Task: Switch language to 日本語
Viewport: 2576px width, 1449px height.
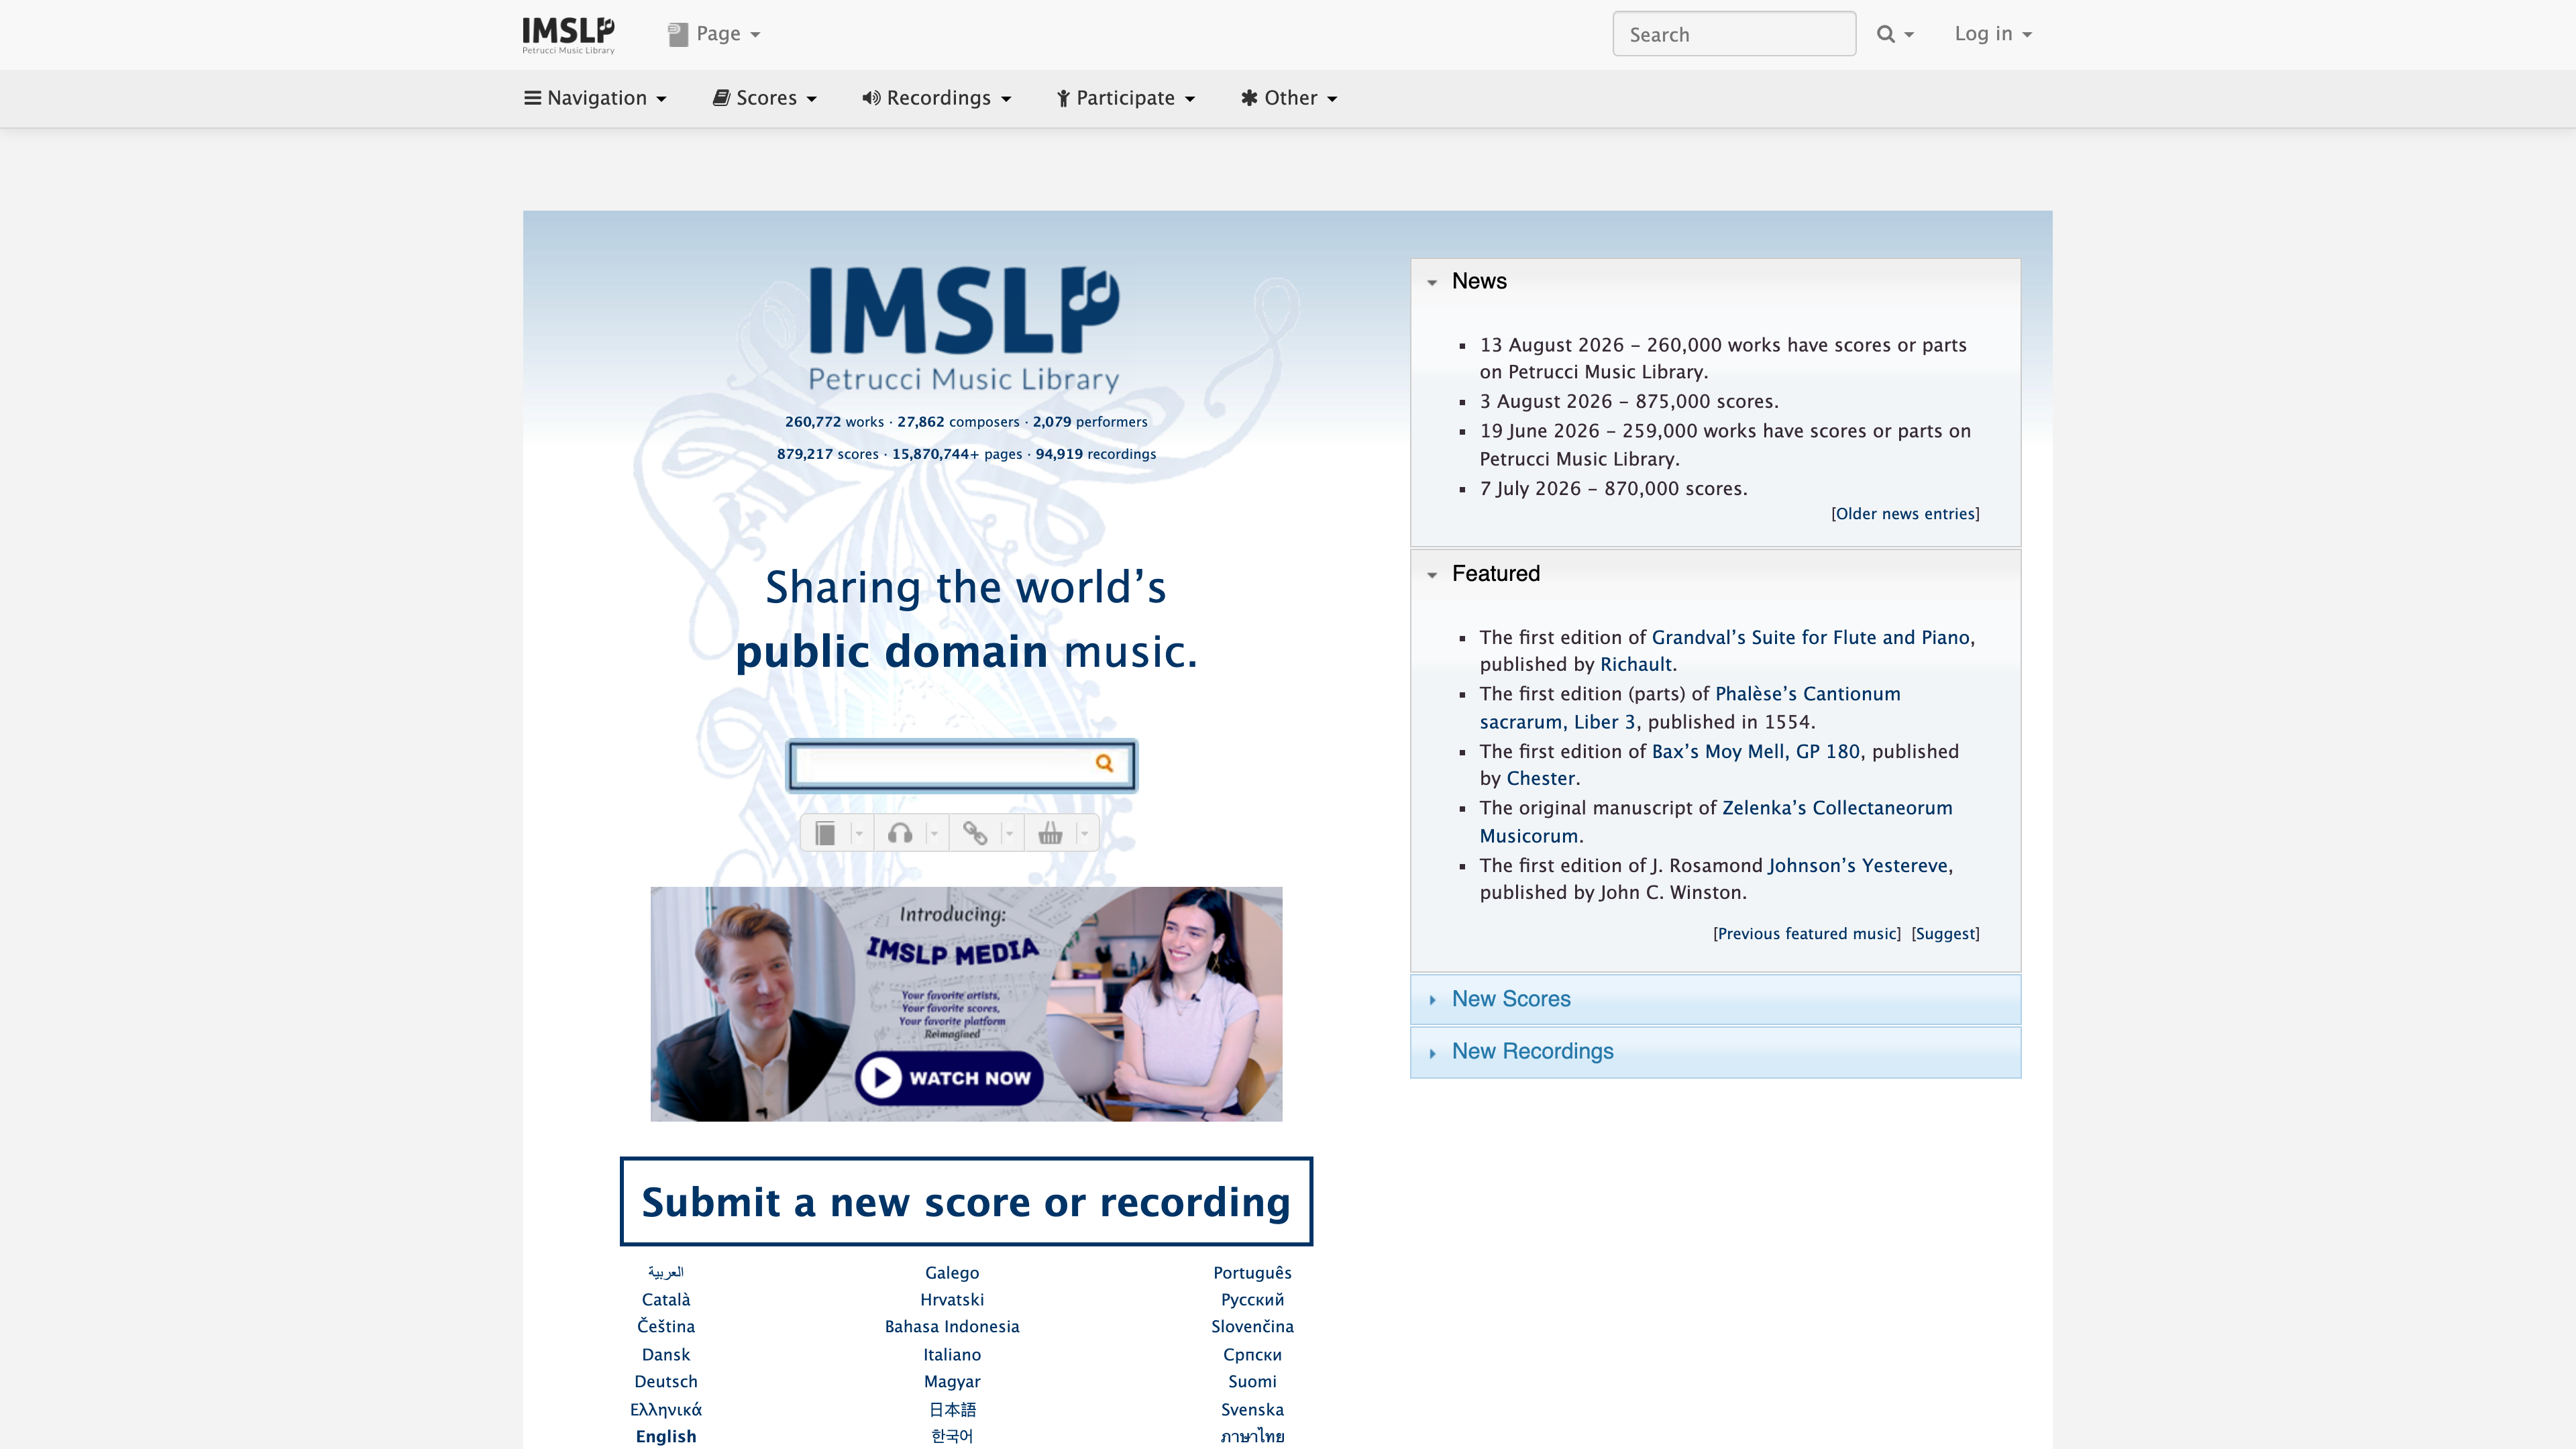Action: click(x=952, y=1410)
